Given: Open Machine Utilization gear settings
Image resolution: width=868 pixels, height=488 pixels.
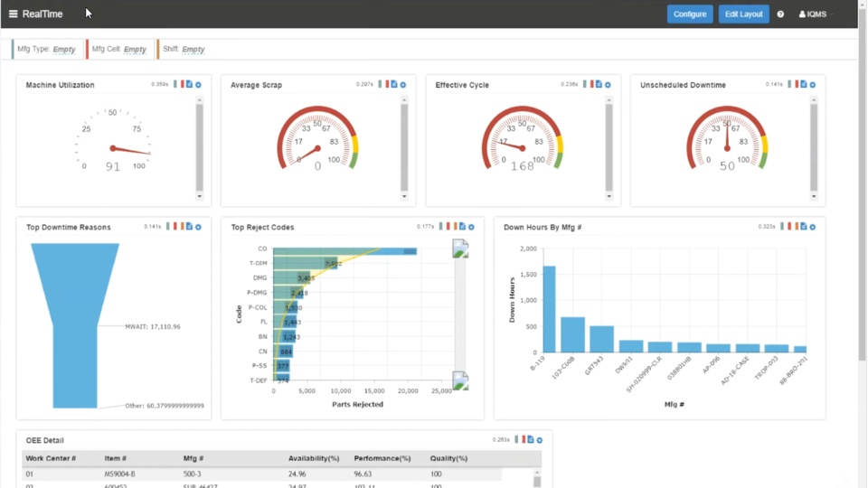Looking at the screenshot, I should (x=198, y=85).
